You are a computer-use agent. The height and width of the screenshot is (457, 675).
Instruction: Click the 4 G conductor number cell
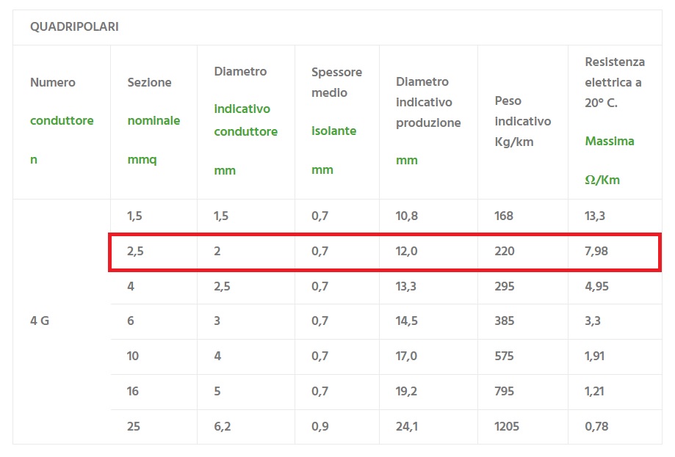tap(40, 321)
